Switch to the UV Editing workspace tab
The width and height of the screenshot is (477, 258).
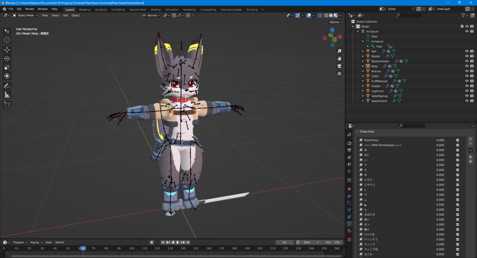[118, 10]
